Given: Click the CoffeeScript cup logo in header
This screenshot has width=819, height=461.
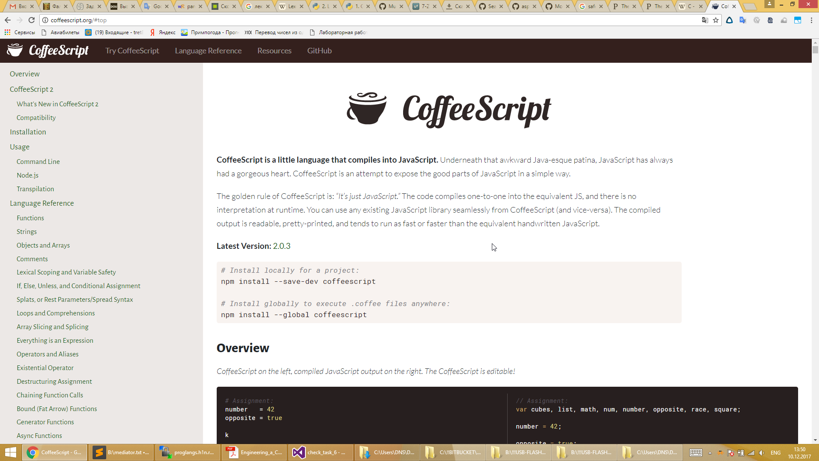Looking at the screenshot, I should click(x=15, y=50).
